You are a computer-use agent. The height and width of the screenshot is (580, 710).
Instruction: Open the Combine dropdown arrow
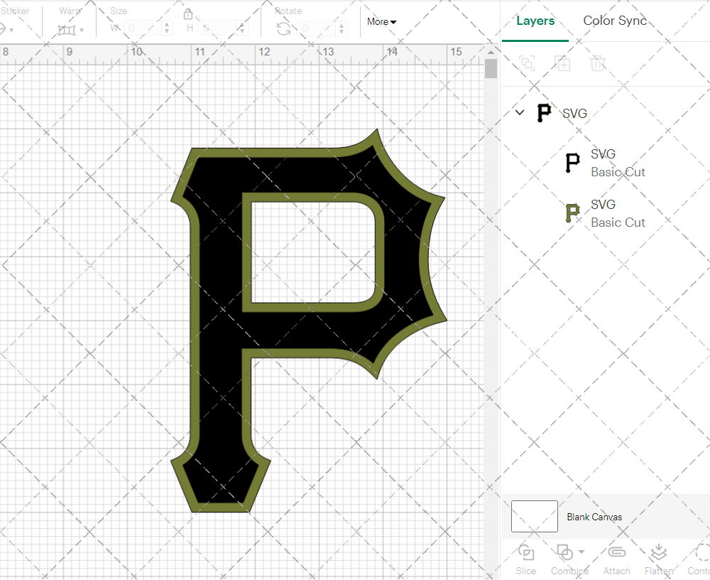[x=582, y=552]
